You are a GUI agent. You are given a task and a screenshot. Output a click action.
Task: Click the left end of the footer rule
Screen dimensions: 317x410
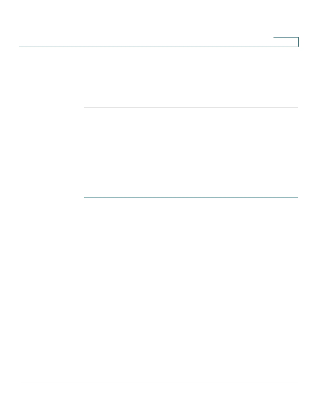pos(20,382)
